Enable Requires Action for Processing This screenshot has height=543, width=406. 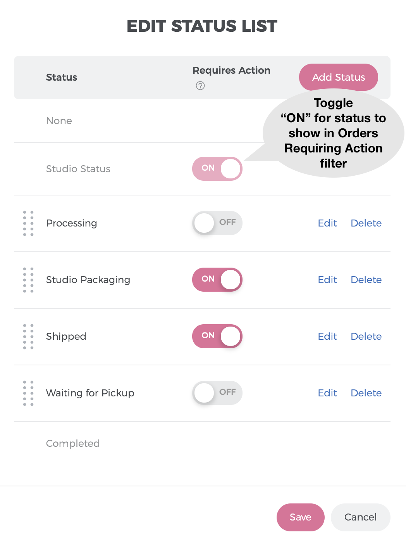click(217, 223)
